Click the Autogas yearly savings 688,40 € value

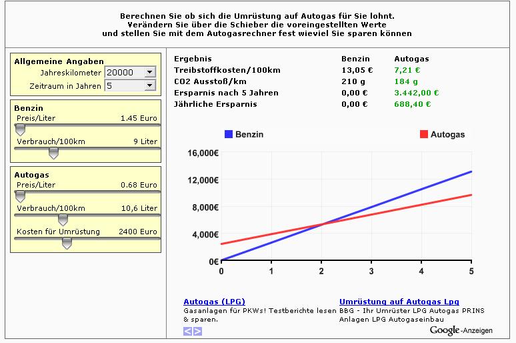click(x=413, y=104)
